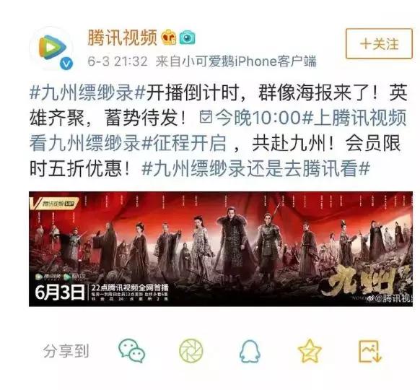Tap the teal camera badge beside username
Image resolution: width=420 pixels, height=390 pixels.
click(x=187, y=38)
